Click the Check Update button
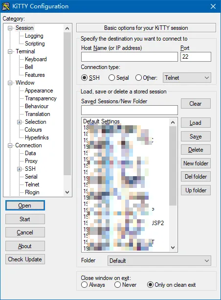 point(25,259)
